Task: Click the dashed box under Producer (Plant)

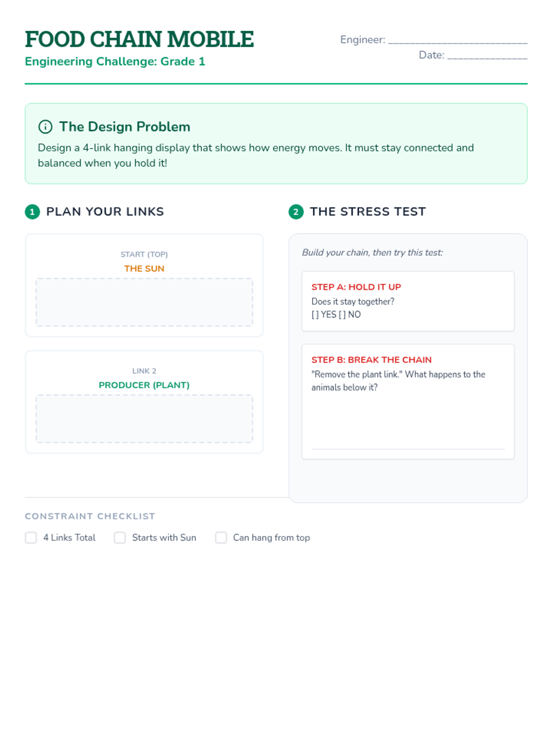Action: pos(144,419)
